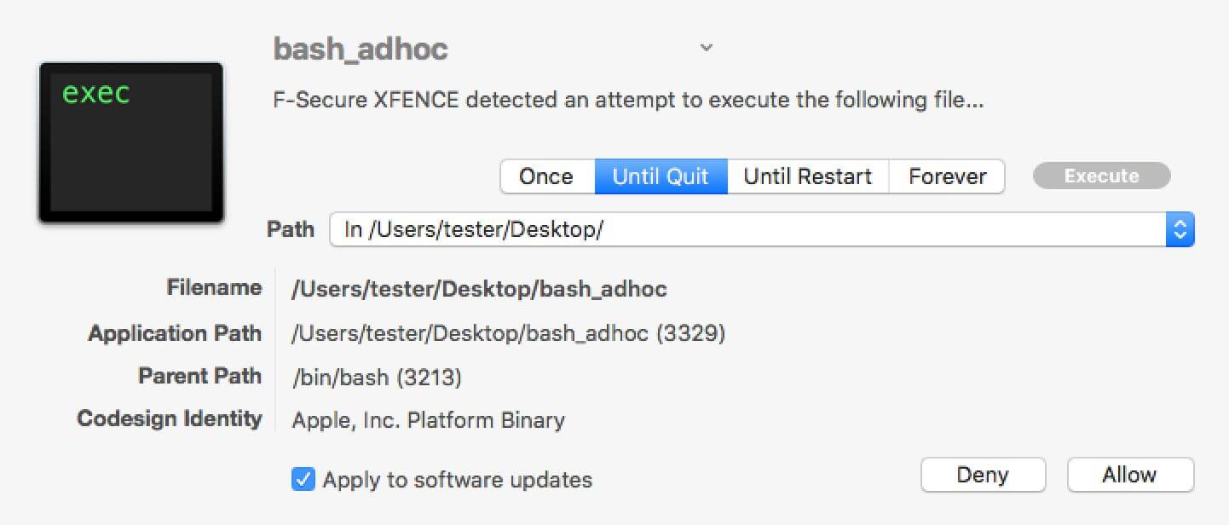Click the Parent Path label
Screen dimensions: 1229x525
[199, 376]
